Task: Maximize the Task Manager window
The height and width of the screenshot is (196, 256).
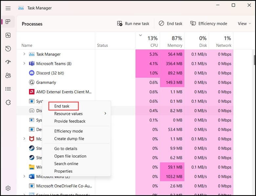Action: [x=233, y=5]
